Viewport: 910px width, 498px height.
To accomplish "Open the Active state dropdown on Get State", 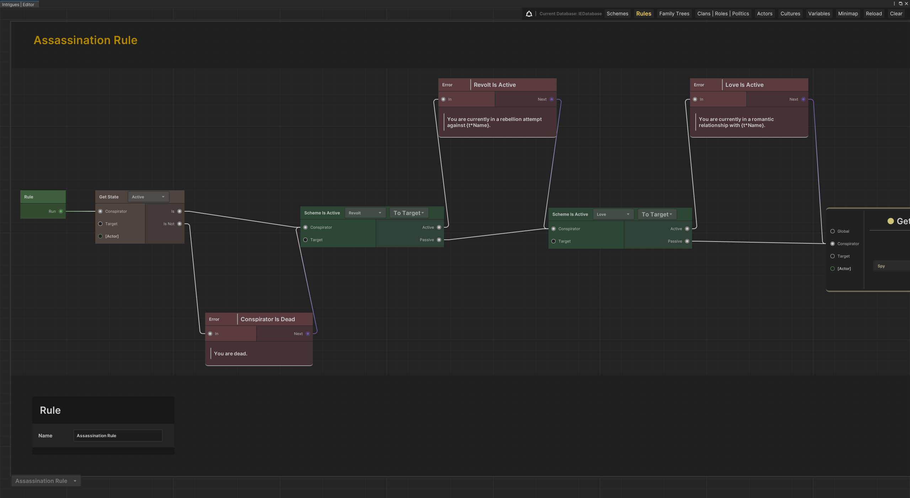I will [148, 197].
